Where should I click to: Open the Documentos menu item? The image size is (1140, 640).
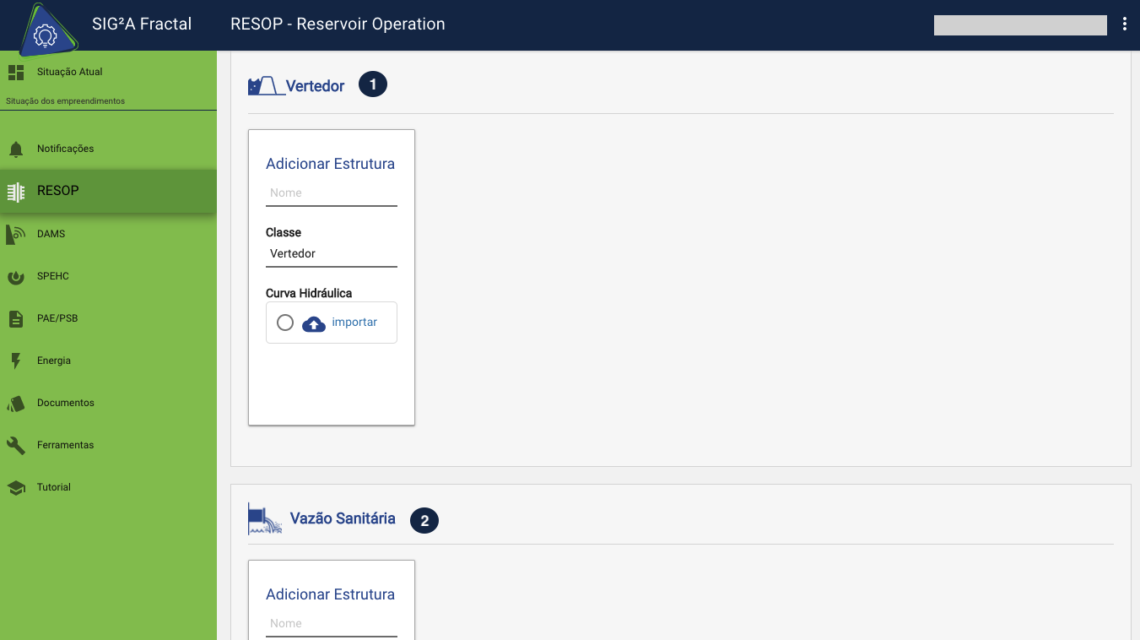(66, 404)
